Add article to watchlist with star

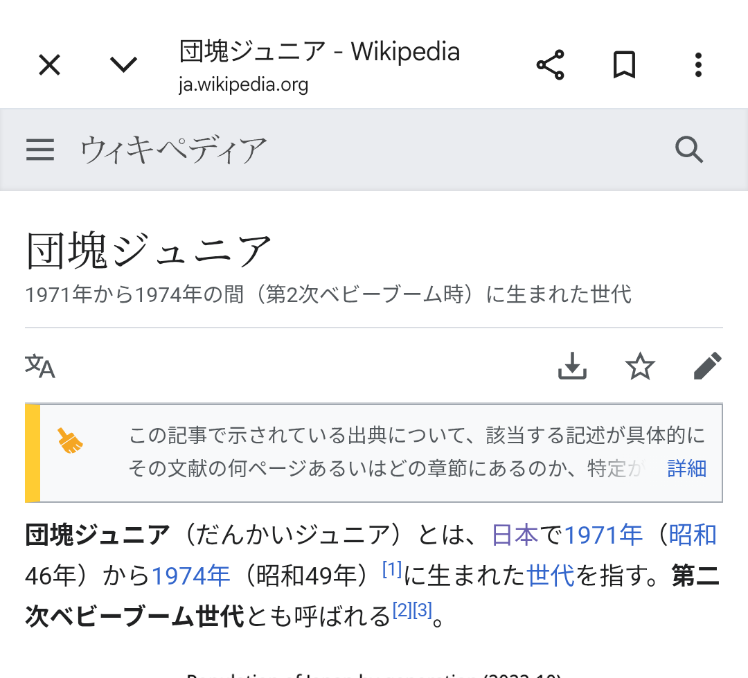tap(639, 366)
